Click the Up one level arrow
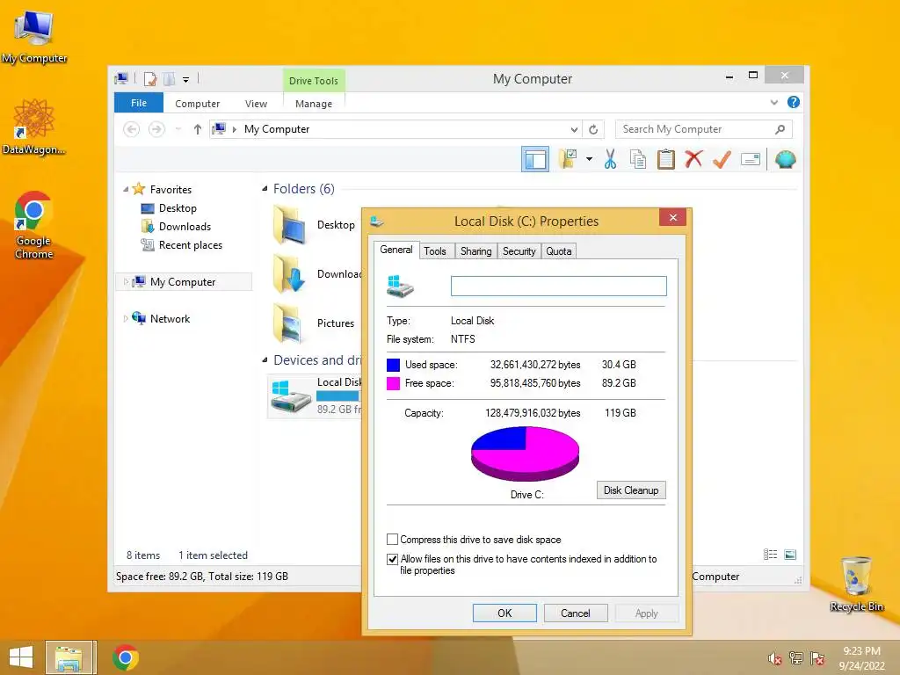This screenshot has width=900, height=675. click(198, 130)
